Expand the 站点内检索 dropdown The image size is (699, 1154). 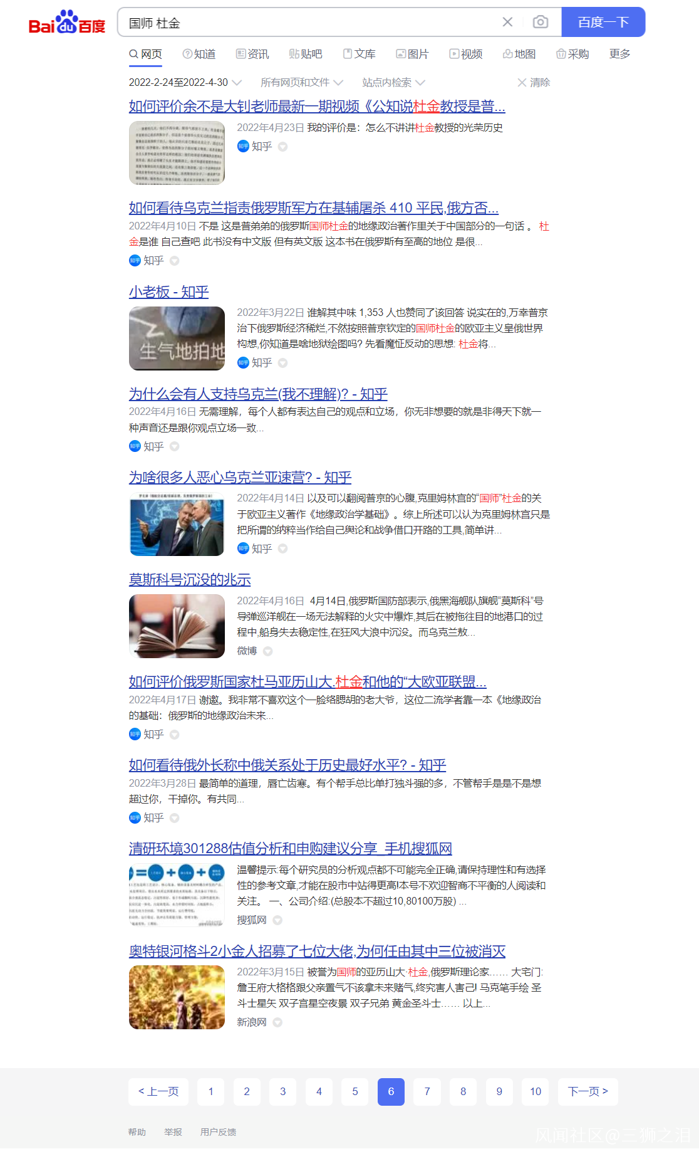(393, 83)
